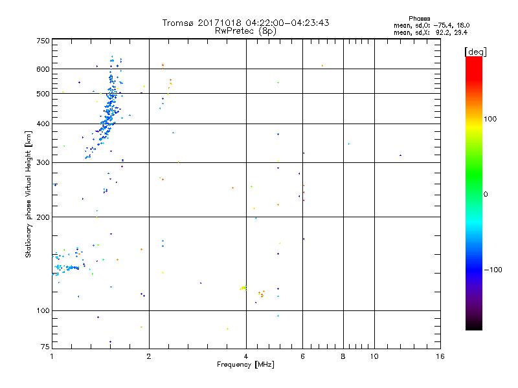Viewport: 518px width, 388px height.
Task: Click the y-axis tick label '75'
Action: click(45, 347)
